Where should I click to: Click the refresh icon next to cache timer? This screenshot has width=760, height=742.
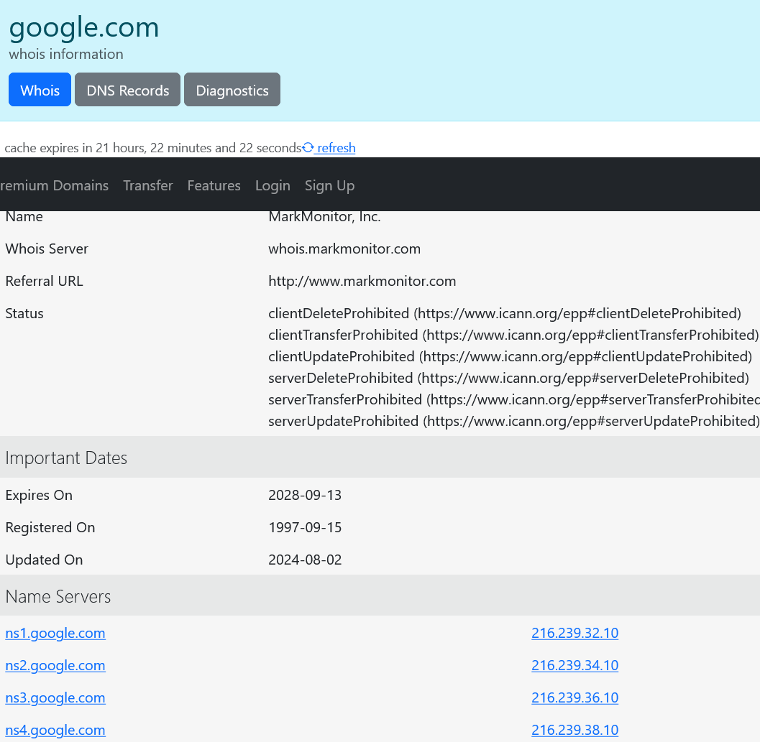point(308,147)
